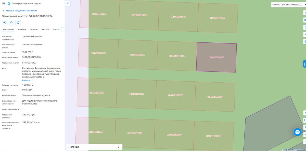Viewport: 306px width, 151px height.
Task: Select parcel 51:17:0030103:769 on the map
Action: (x=215, y=97)
